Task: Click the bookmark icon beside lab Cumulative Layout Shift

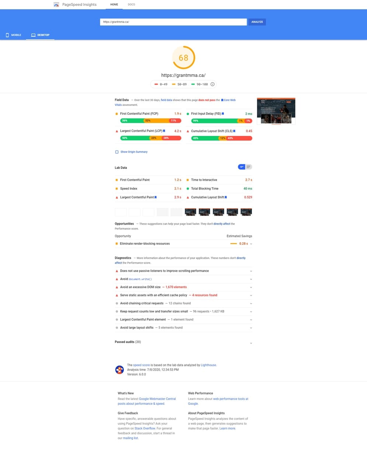Action: [x=226, y=197]
